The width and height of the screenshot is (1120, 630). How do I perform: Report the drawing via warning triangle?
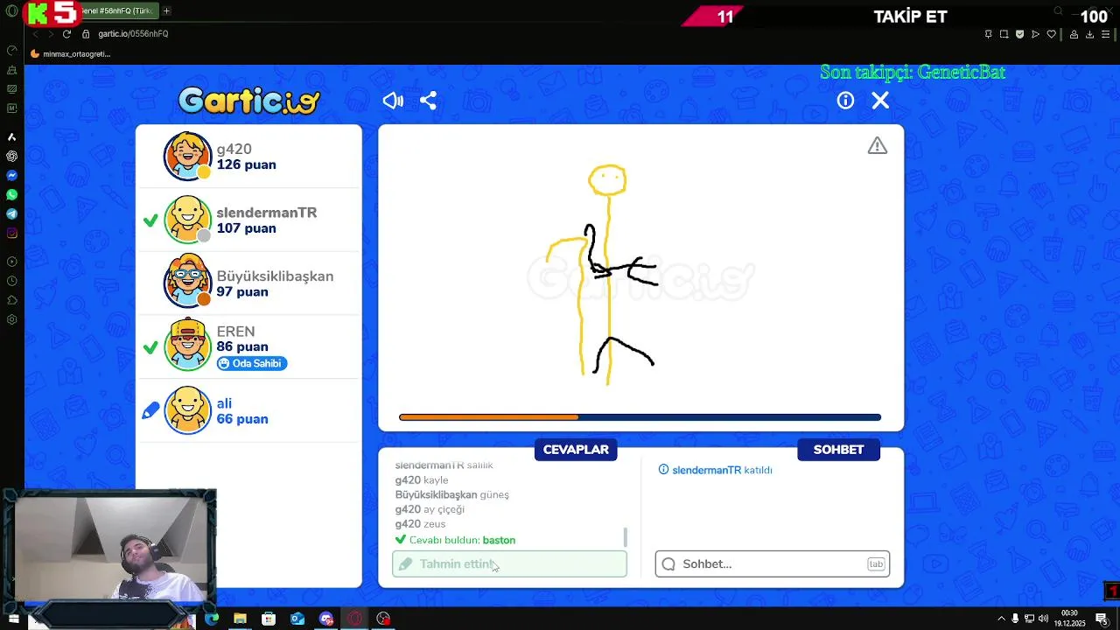(877, 146)
